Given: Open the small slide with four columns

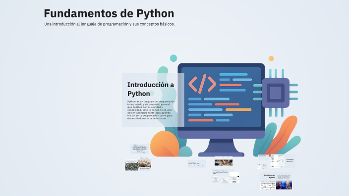Looking at the screenshot, I should pos(197,164).
